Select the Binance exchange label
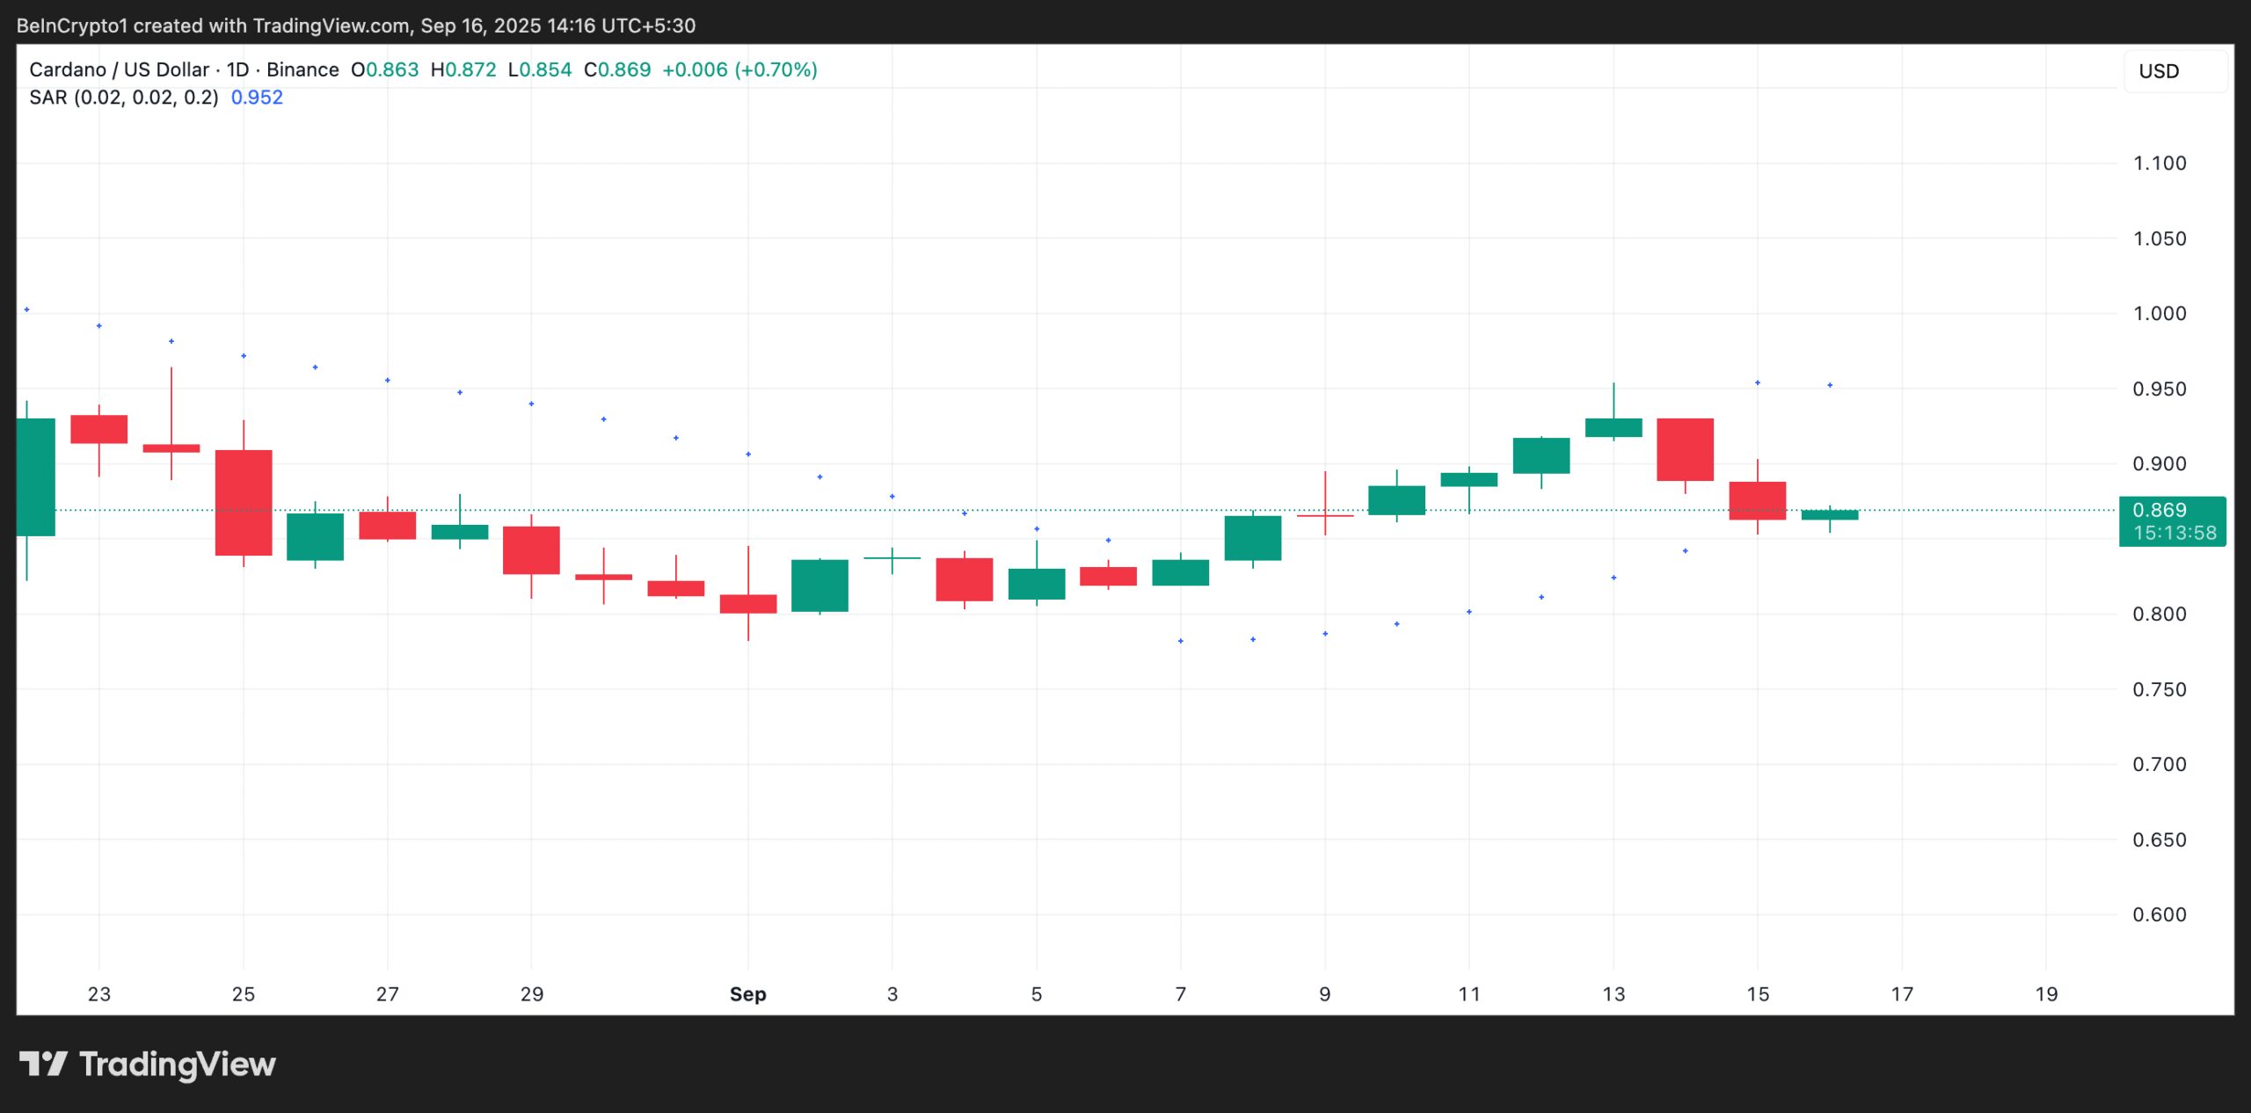 pos(303,69)
